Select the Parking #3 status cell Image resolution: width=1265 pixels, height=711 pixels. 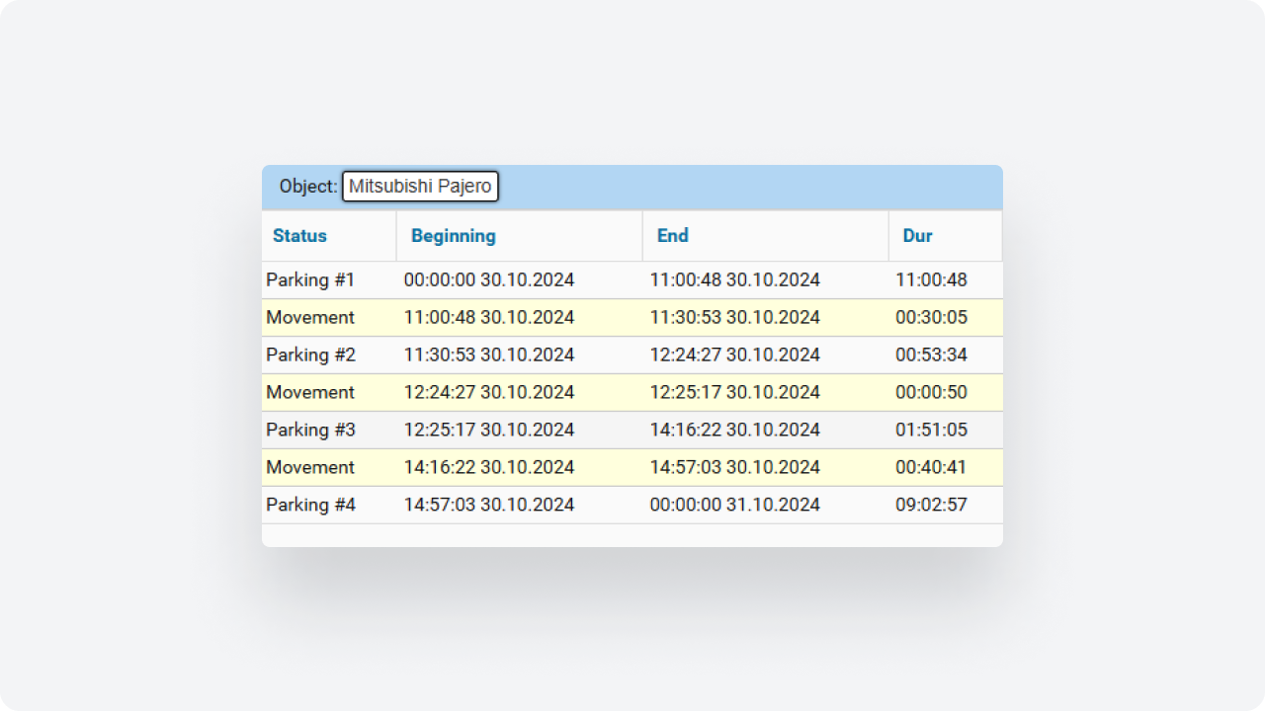click(x=310, y=431)
